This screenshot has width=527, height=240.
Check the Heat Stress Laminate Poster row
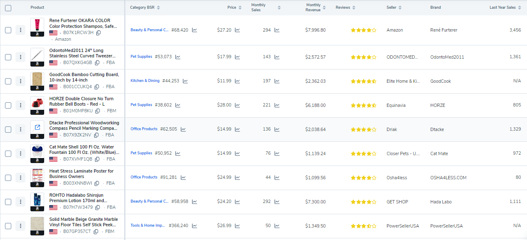(x=8, y=178)
